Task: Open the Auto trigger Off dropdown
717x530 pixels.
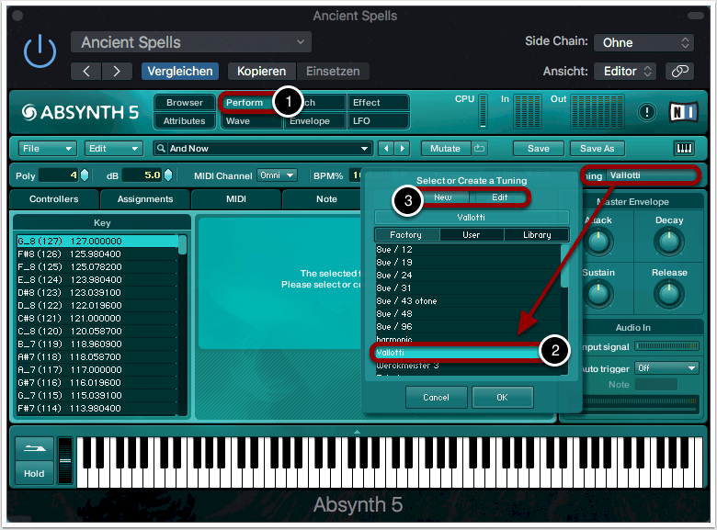Action: pos(666,367)
